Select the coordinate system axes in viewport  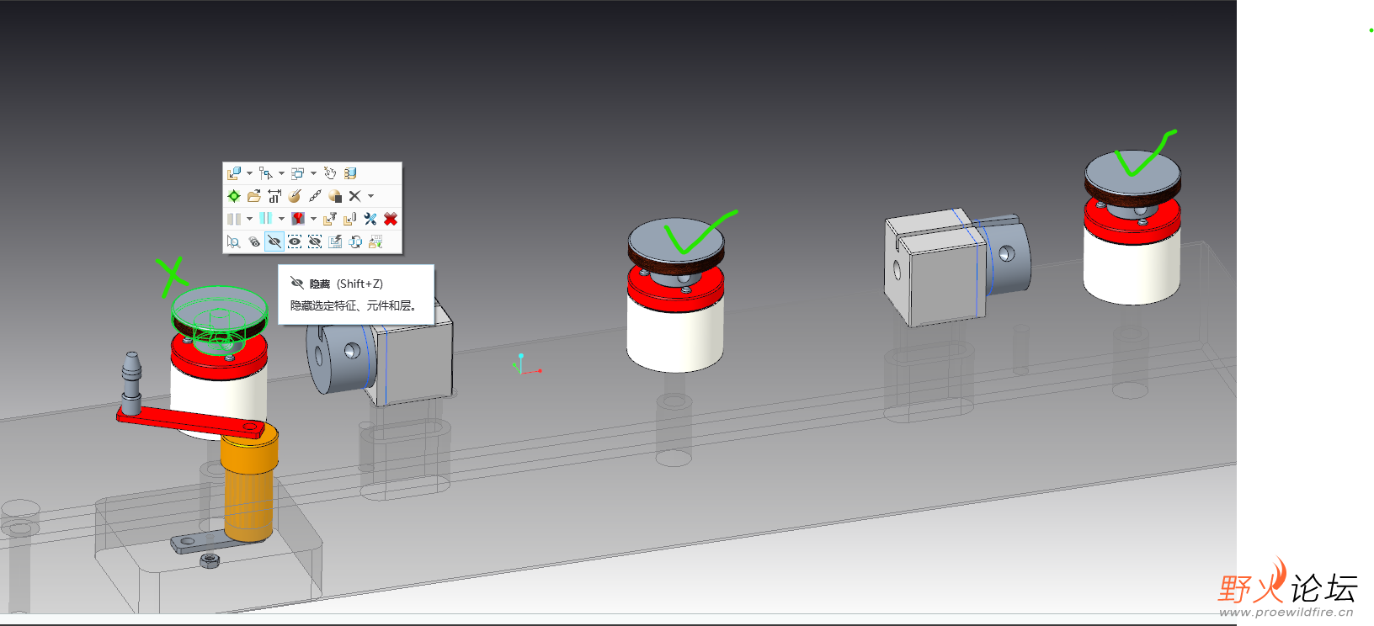525,364
